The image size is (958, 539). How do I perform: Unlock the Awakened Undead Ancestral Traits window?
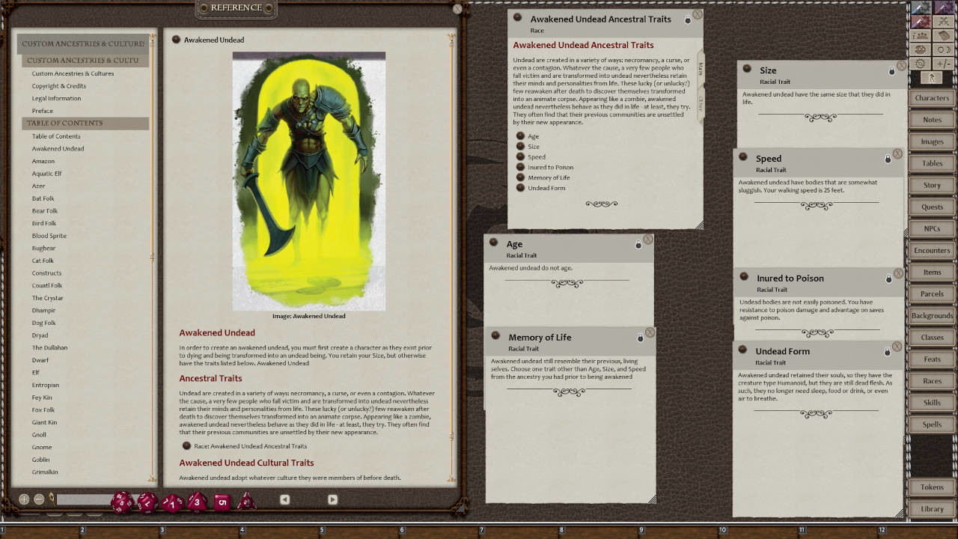point(687,20)
